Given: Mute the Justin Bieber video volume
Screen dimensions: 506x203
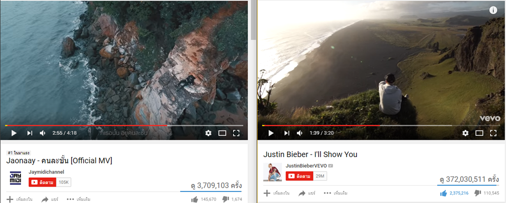Looking at the screenshot, I should point(300,133).
